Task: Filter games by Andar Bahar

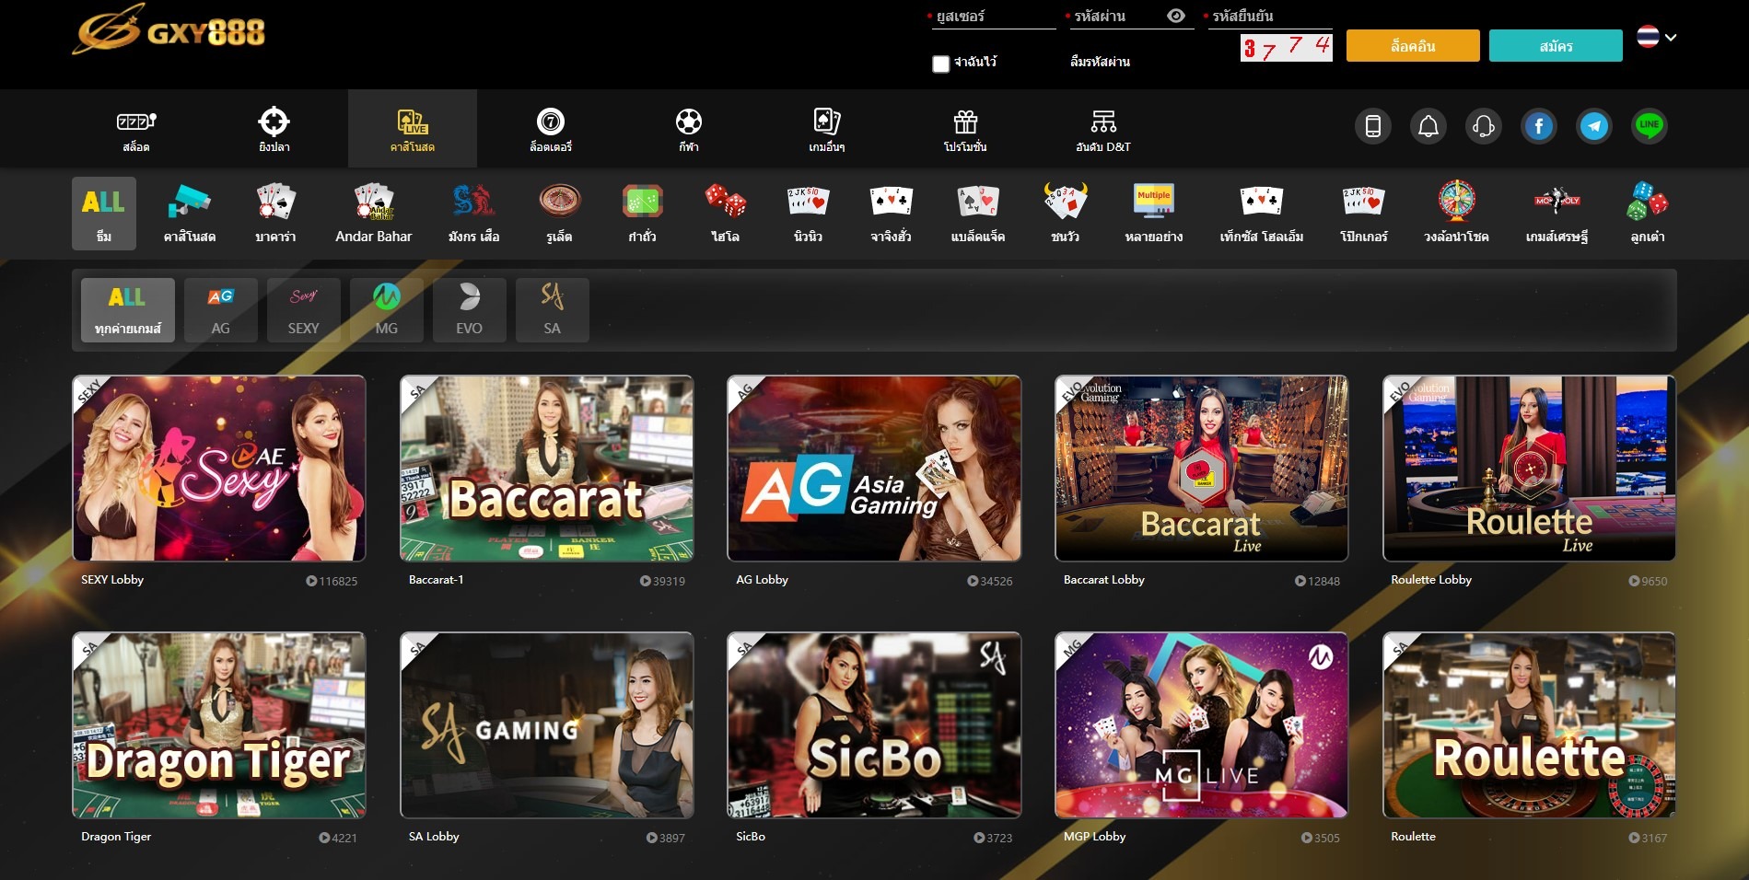Action: pyautogui.click(x=374, y=214)
